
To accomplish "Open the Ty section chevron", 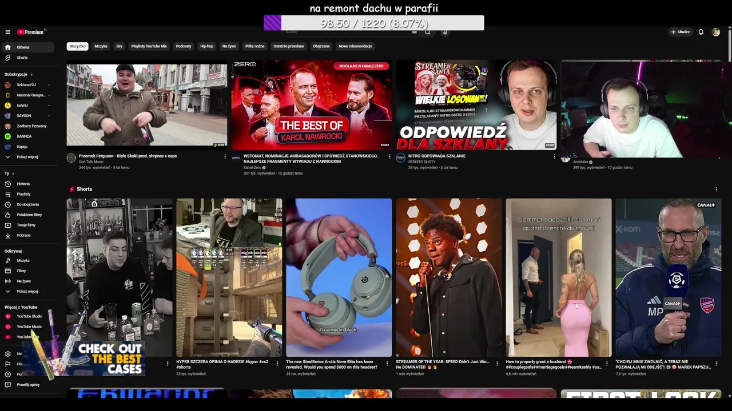I will click(x=13, y=174).
